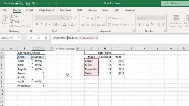
Task: Confirm the formula with the checkmark
Action: tap(38, 38)
